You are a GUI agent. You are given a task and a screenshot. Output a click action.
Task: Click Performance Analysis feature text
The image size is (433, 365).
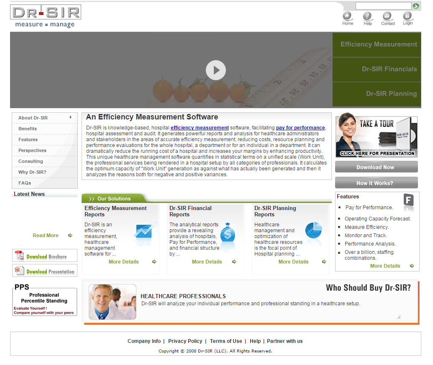pos(370,244)
